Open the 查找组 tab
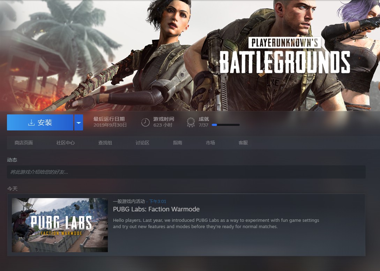 (105, 143)
